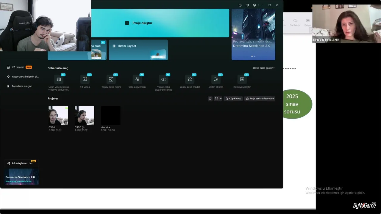Open the Video çevirmeni tool icon
This screenshot has width=381, height=214.
(137, 79)
